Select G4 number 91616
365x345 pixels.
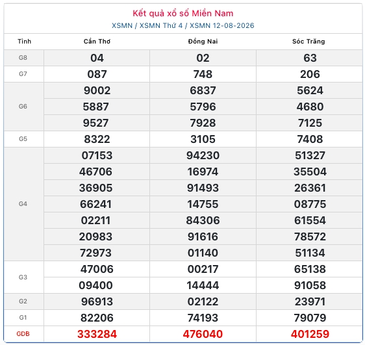point(203,236)
